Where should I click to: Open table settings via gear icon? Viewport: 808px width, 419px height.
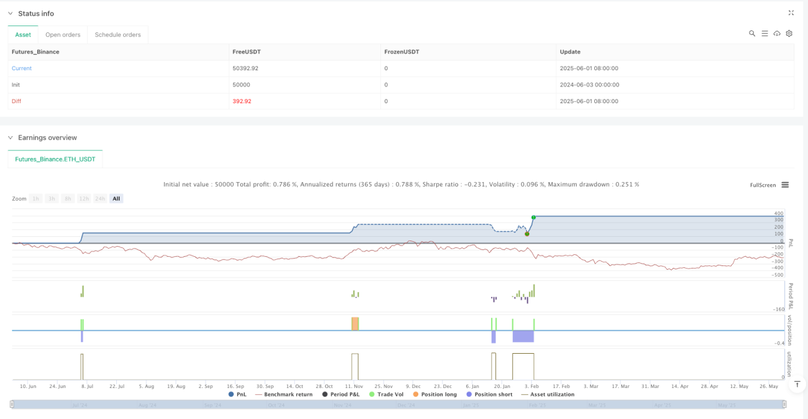(x=789, y=34)
